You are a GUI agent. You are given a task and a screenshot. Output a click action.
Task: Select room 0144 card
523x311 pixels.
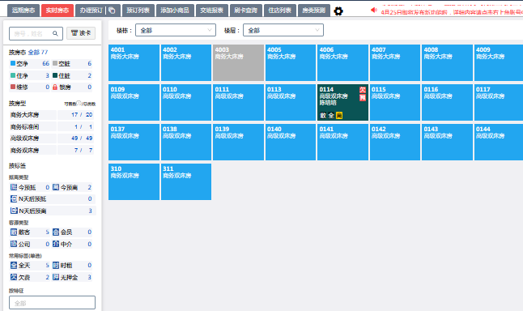tap(499, 143)
